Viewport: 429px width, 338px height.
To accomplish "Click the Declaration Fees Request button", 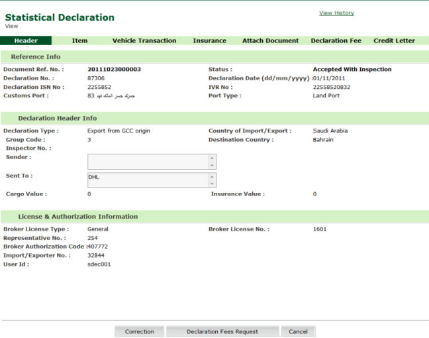I will (x=222, y=331).
